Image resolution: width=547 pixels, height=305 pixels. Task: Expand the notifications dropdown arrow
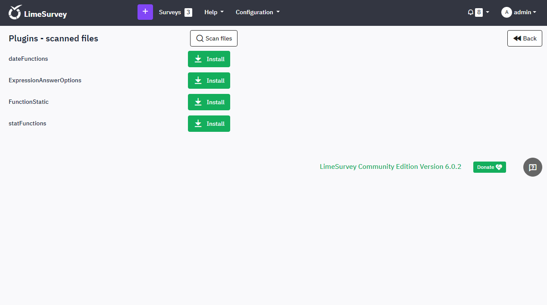488,12
